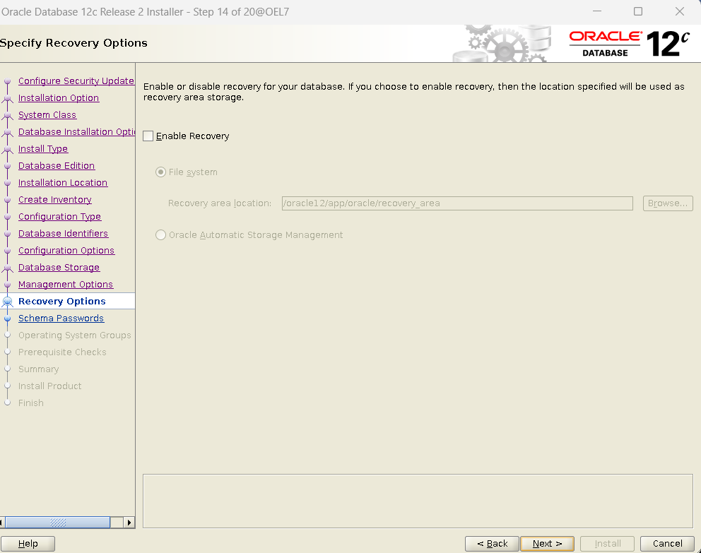Go to Installation Location step
Viewport: 701px width, 553px height.
63,183
